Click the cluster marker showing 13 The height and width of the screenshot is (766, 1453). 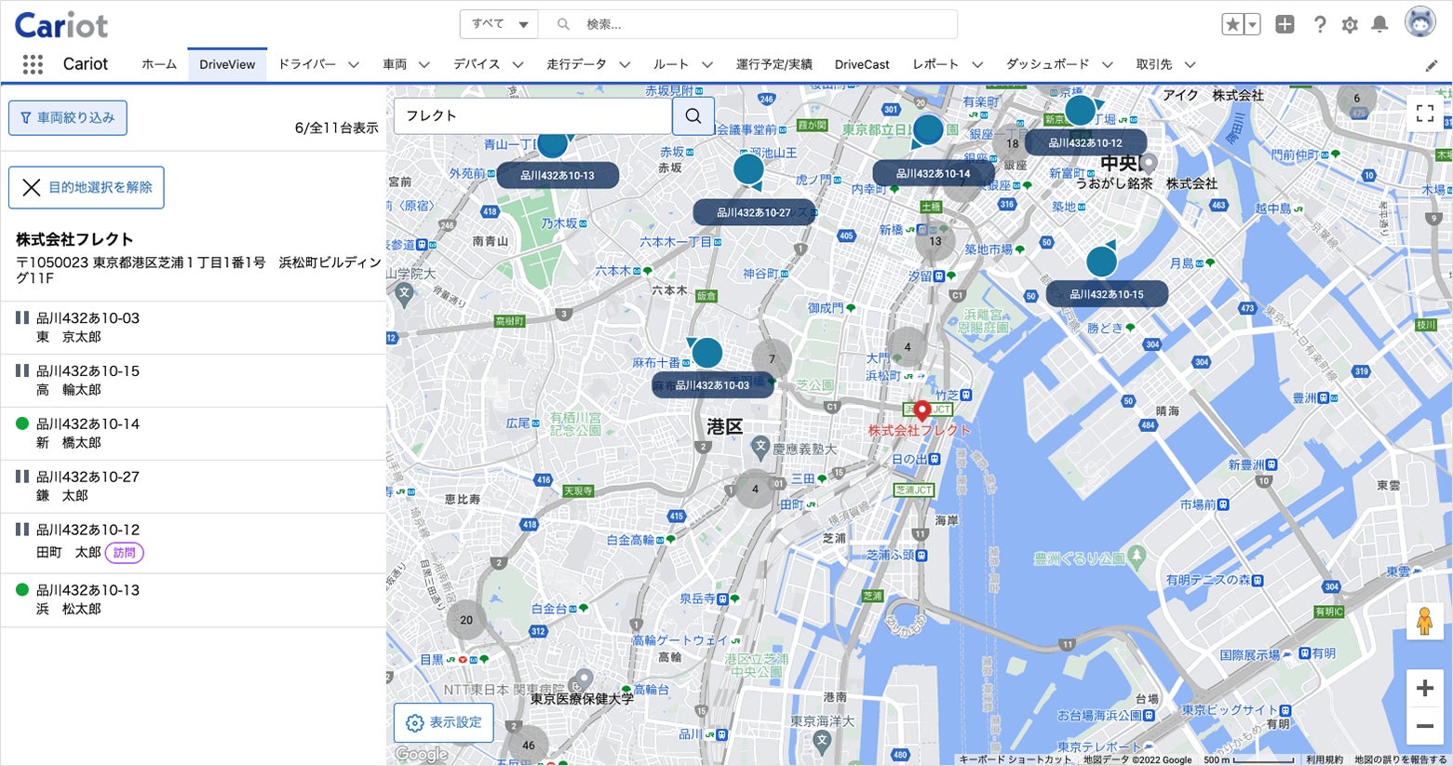935,241
